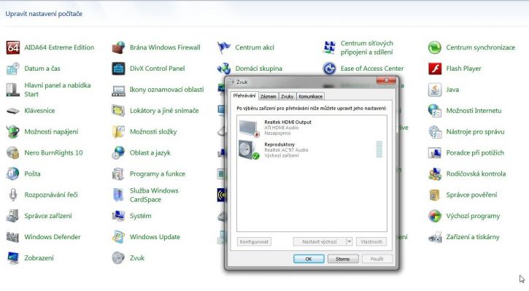
Task: Click the Pošta mail icon
Action: pyautogui.click(x=13, y=174)
